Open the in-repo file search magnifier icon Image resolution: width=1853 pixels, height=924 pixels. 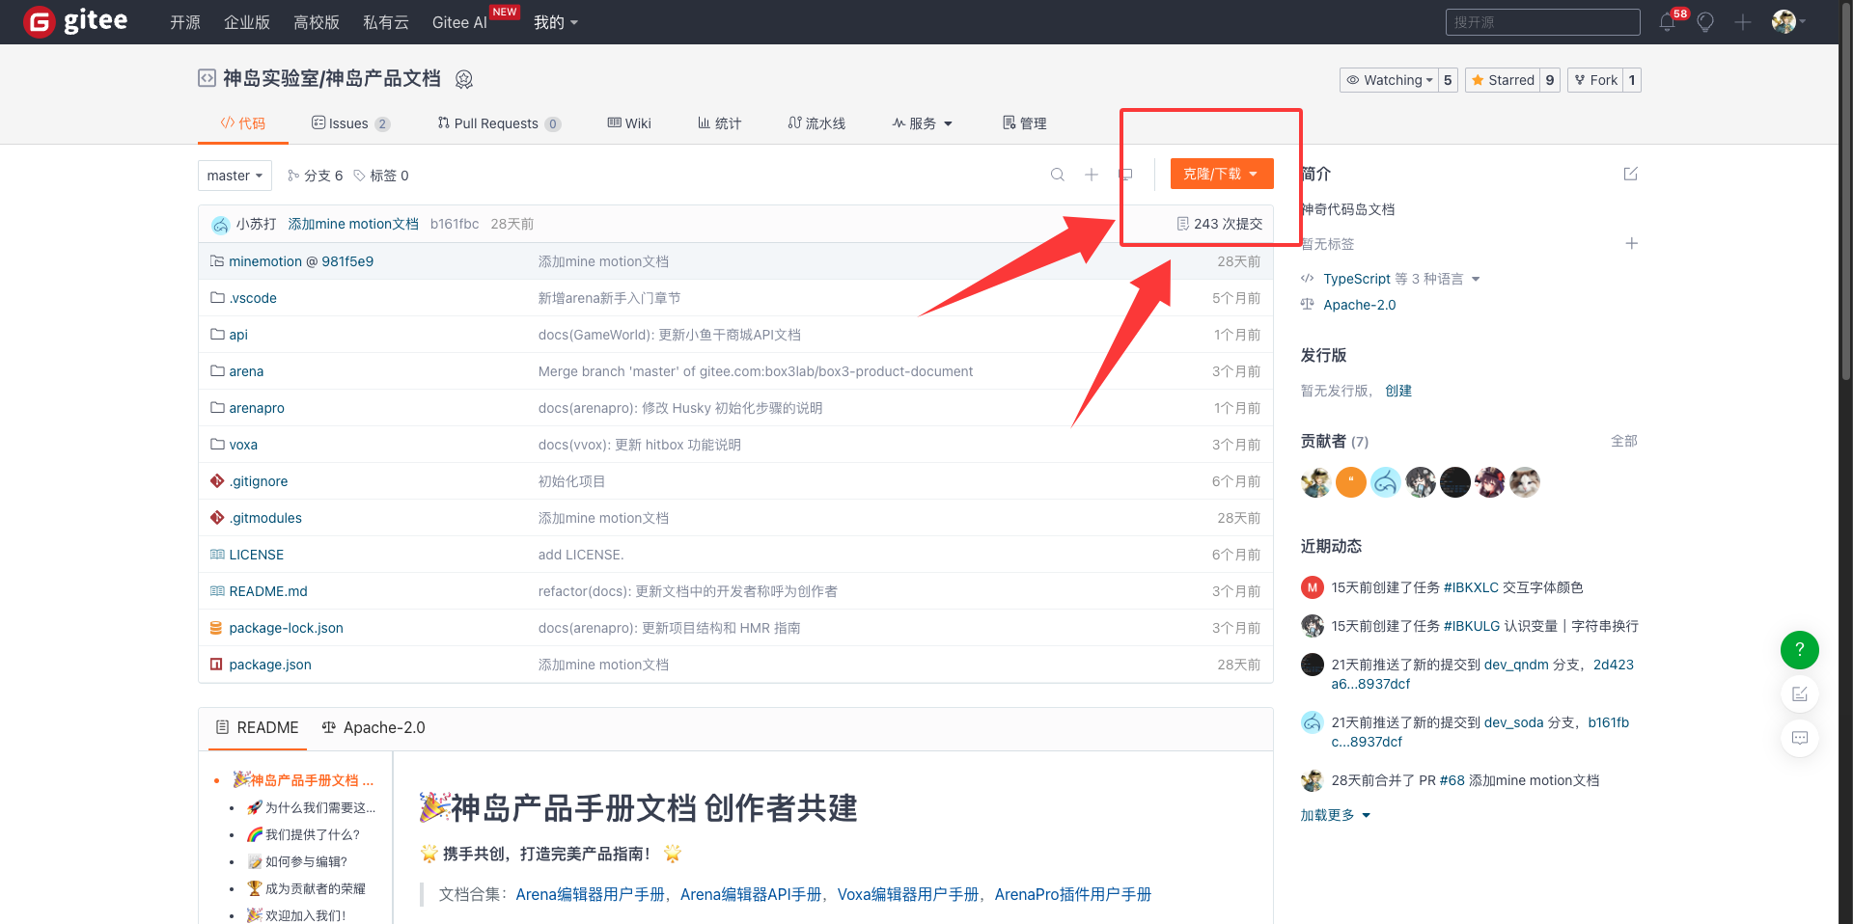pyautogui.click(x=1057, y=175)
